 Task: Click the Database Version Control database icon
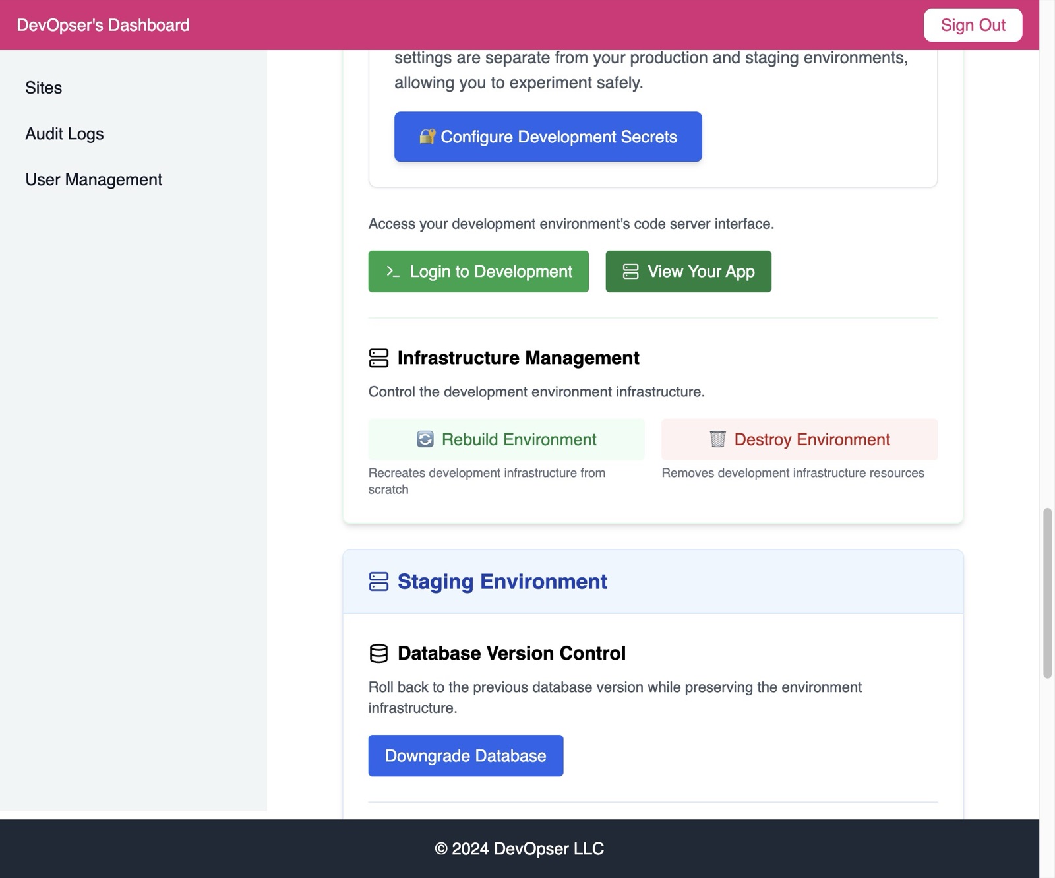click(378, 654)
